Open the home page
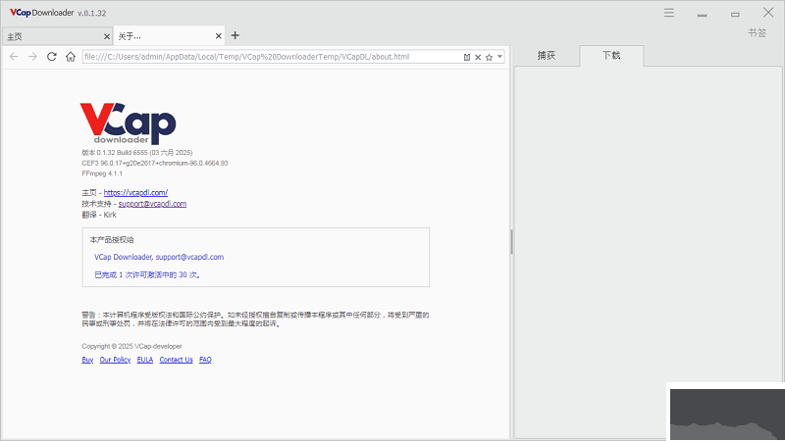Image resolution: width=785 pixels, height=441 pixels. point(71,57)
